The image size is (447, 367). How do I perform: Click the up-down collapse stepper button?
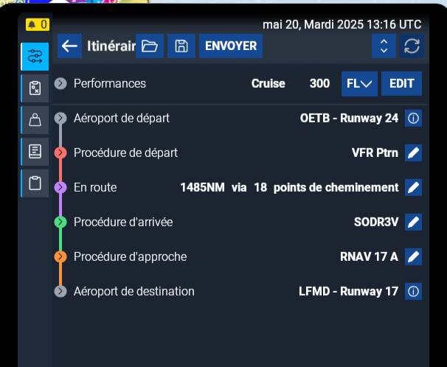pyautogui.click(x=383, y=46)
